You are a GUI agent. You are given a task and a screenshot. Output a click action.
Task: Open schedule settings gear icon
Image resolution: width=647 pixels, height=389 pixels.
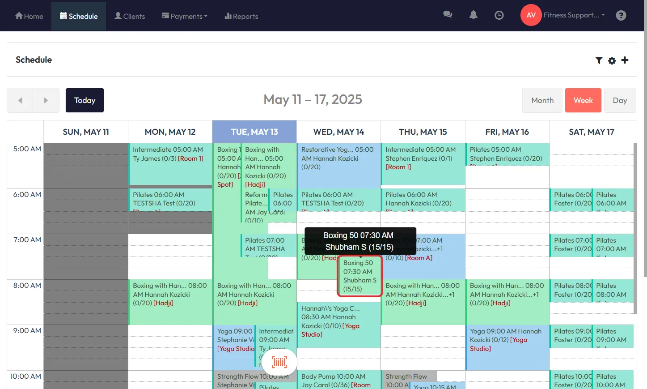click(x=612, y=60)
